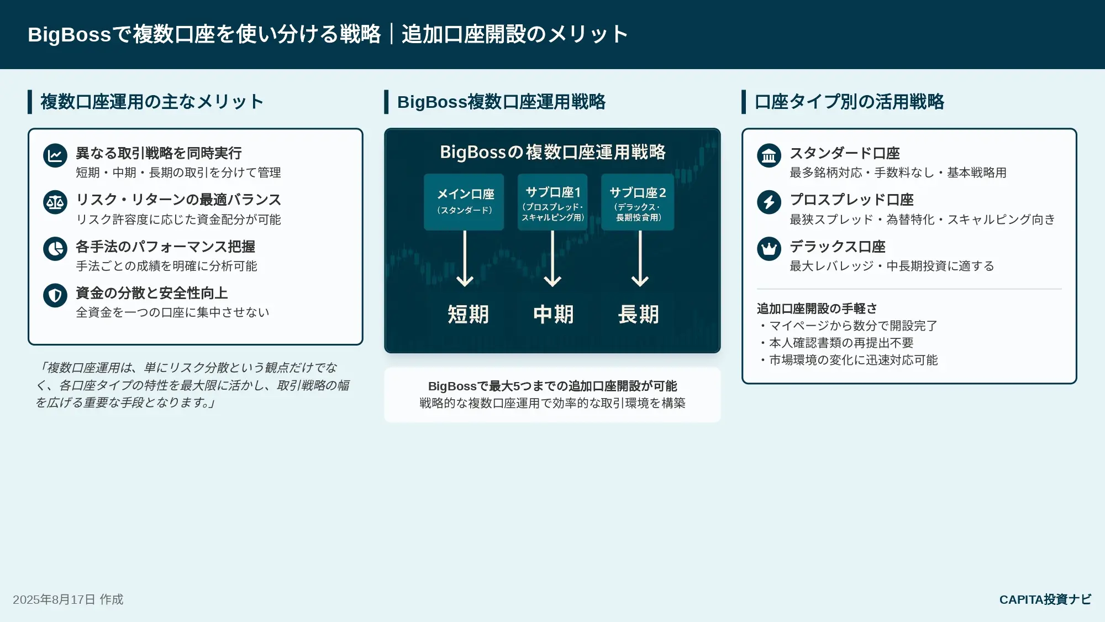
Task: Click text 戦略的な複数口座運用で効率的な取引環境を構築
Action: 552,403
